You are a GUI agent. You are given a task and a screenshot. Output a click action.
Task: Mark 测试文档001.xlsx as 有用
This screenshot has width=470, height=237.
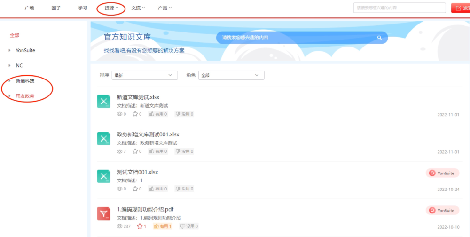point(157,189)
